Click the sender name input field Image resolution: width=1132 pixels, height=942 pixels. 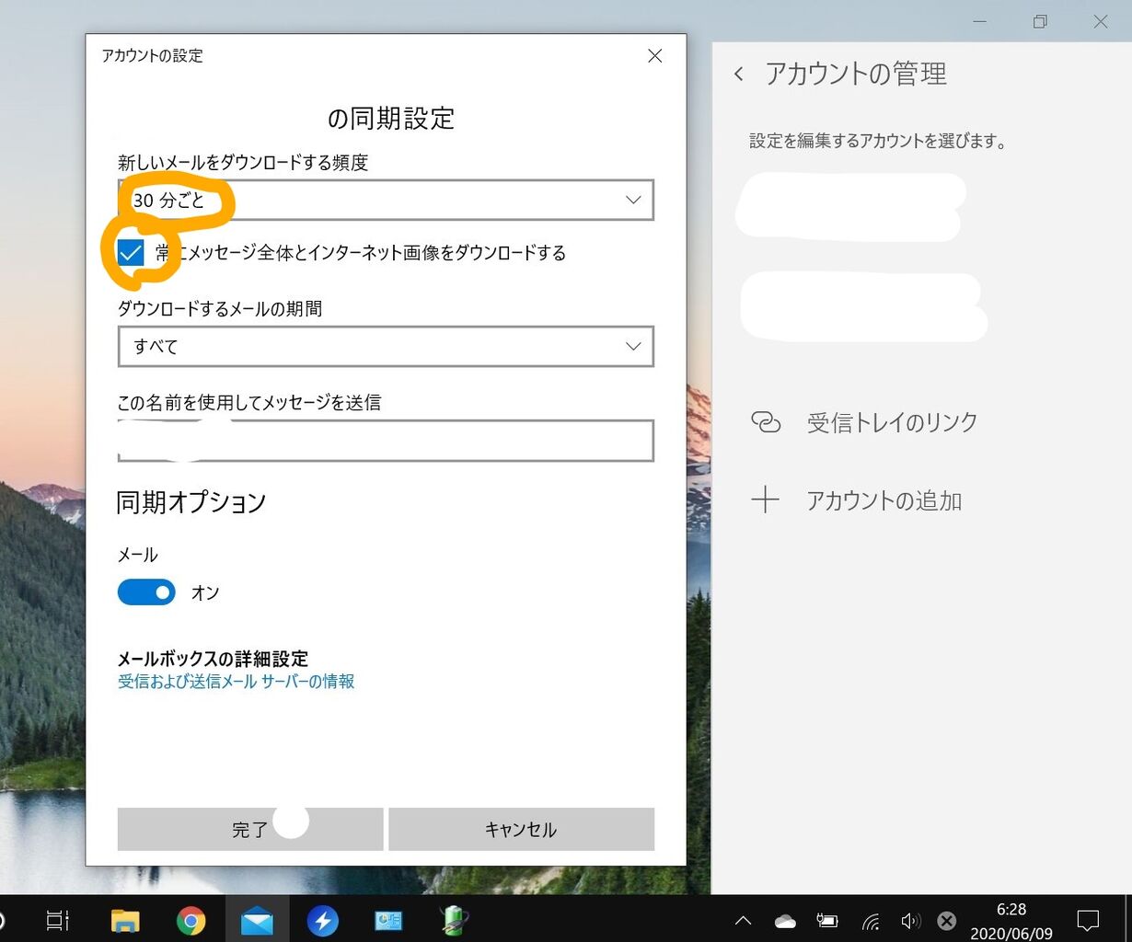coord(385,440)
